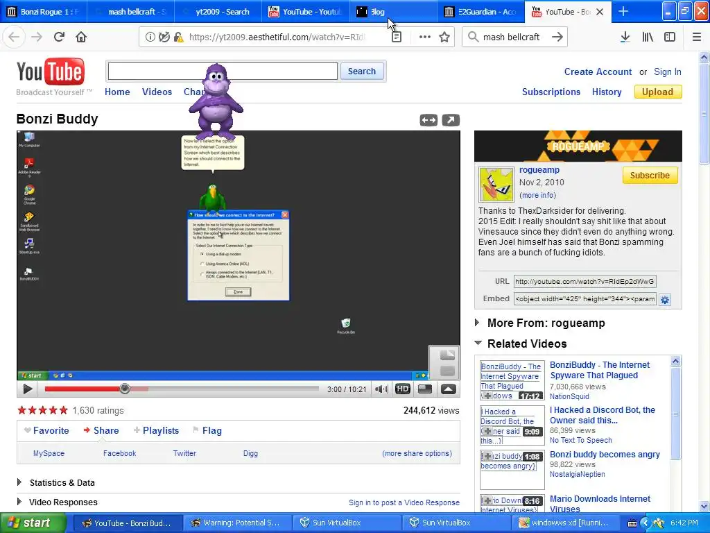Open History link
This screenshot has width=710, height=533.
607,92
